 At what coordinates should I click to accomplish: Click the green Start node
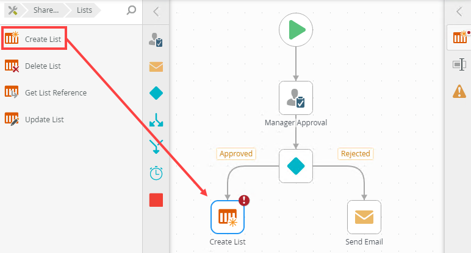coord(296,30)
